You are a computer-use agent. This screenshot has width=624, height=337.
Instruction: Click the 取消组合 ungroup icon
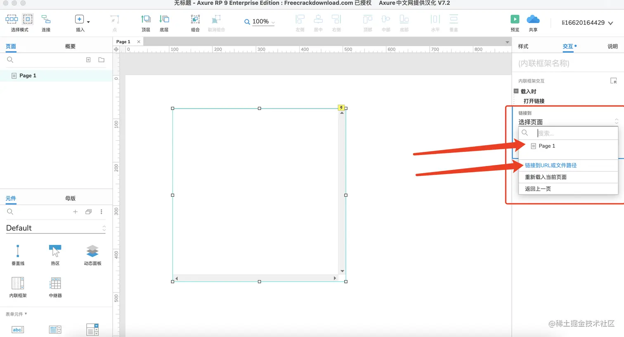coord(216,19)
